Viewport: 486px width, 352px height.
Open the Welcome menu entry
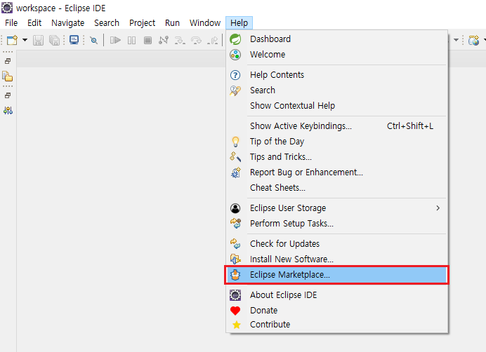pyautogui.click(x=336, y=55)
